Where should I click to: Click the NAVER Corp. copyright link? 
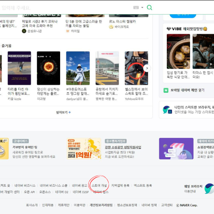[187, 205]
